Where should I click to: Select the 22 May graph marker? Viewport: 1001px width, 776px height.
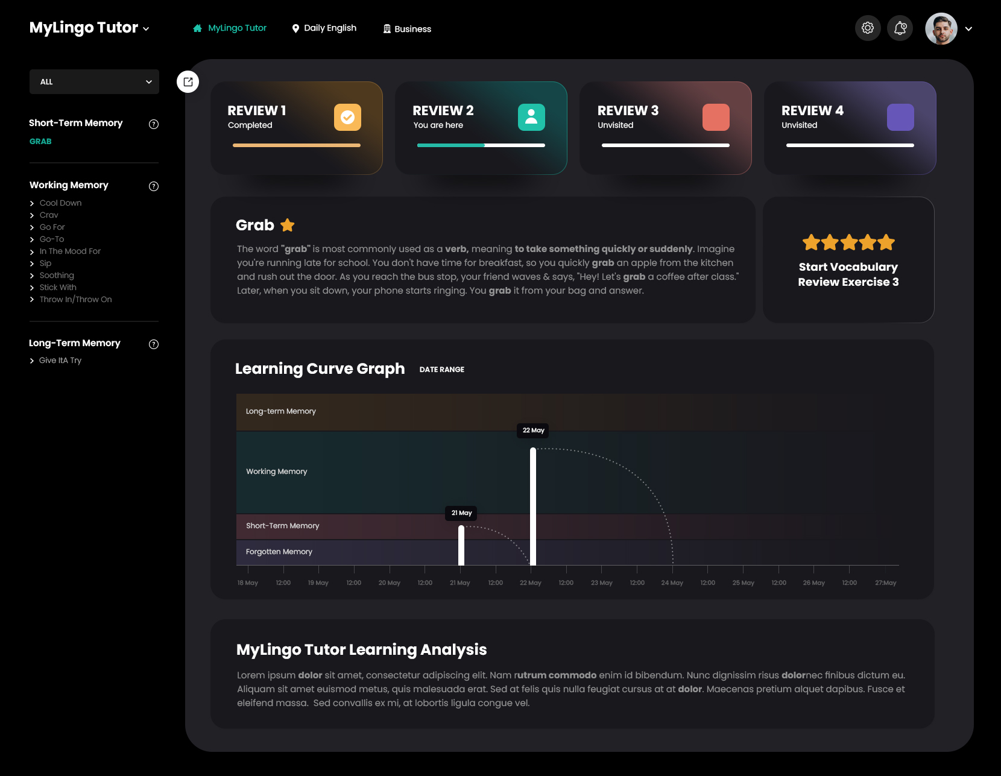click(x=534, y=431)
